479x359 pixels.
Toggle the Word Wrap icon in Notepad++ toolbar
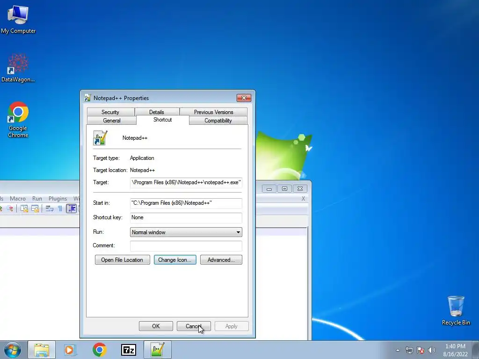(49, 208)
